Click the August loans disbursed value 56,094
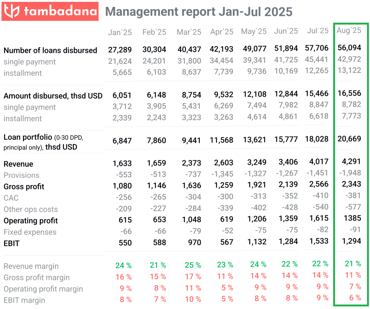The image size is (370, 309). (349, 47)
